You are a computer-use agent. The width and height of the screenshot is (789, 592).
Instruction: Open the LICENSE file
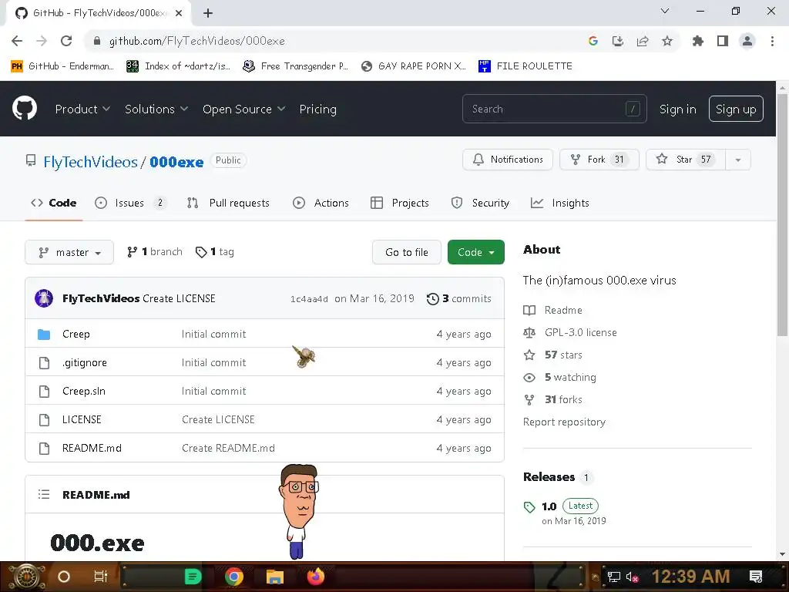coord(82,419)
